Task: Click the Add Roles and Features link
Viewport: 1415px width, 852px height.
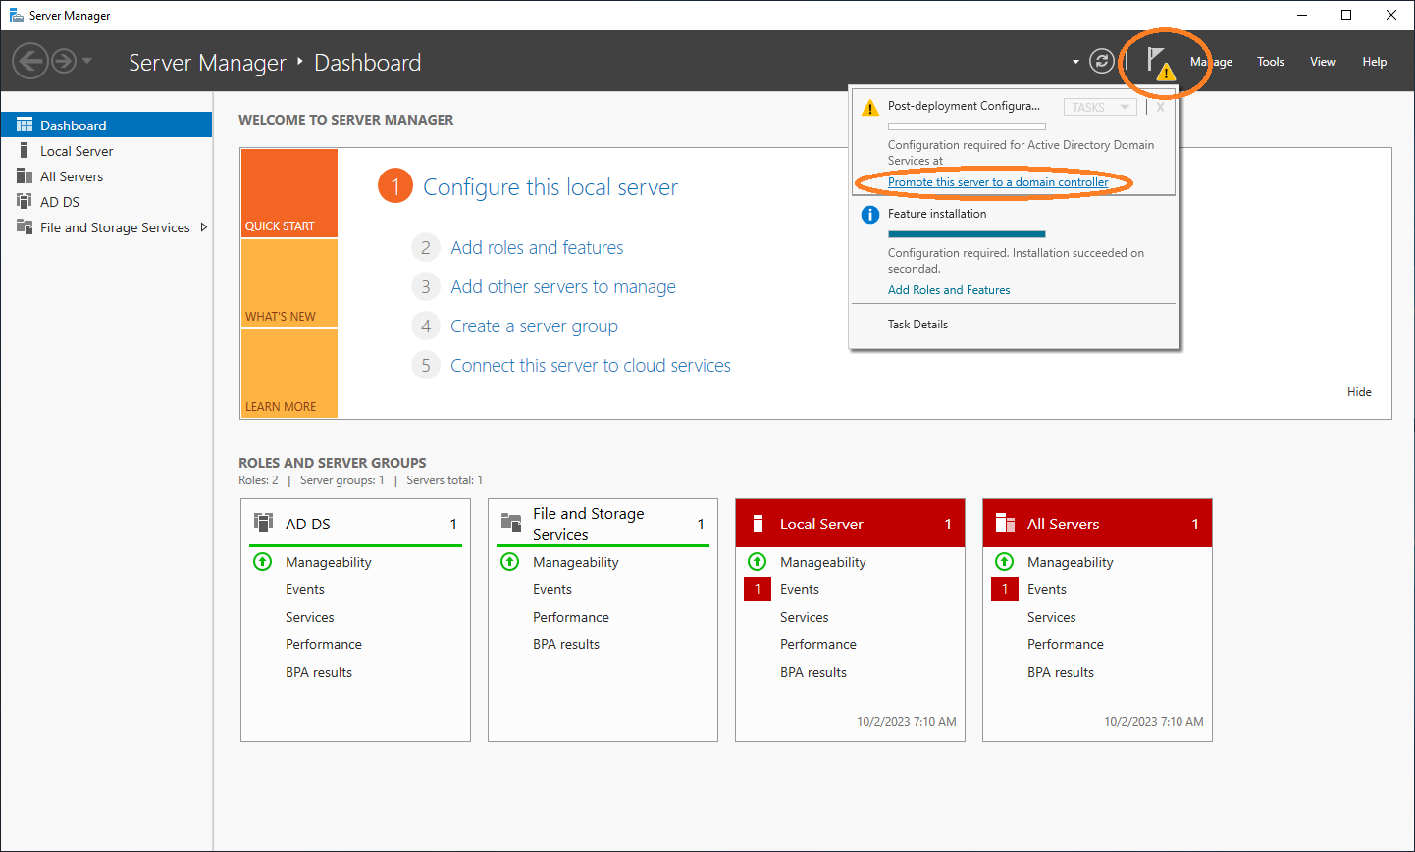Action: click(x=948, y=289)
